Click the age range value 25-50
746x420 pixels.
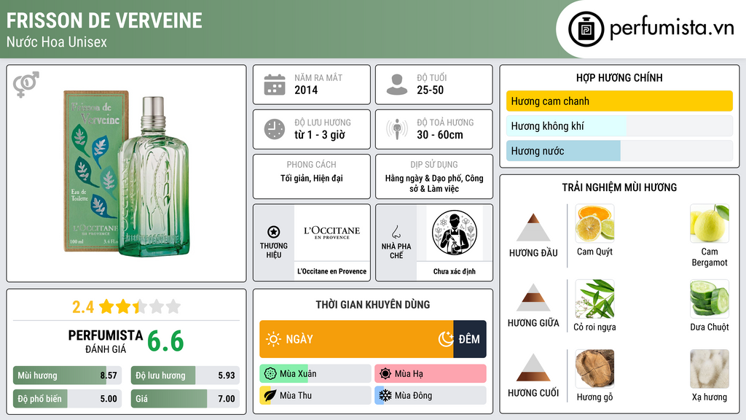[x=430, y=90]
